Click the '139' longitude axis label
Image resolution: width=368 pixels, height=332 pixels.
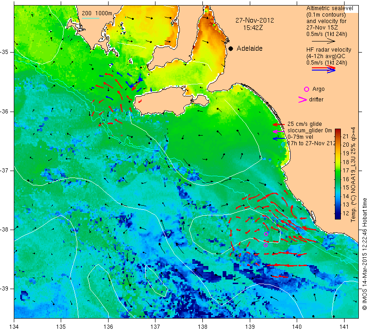[x=250, y=327]
